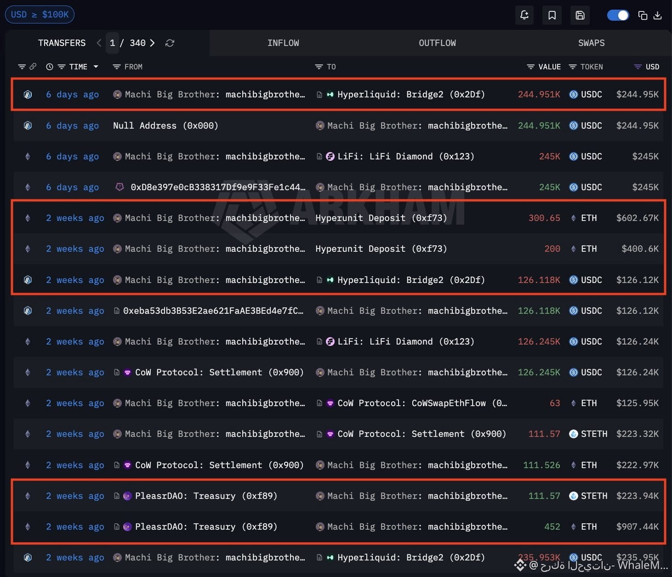This screenshot has height=577, width=672.
Task: Open CoW Protocol: CoWSwapEthFlow recipient link
Action: pos(422,403)
